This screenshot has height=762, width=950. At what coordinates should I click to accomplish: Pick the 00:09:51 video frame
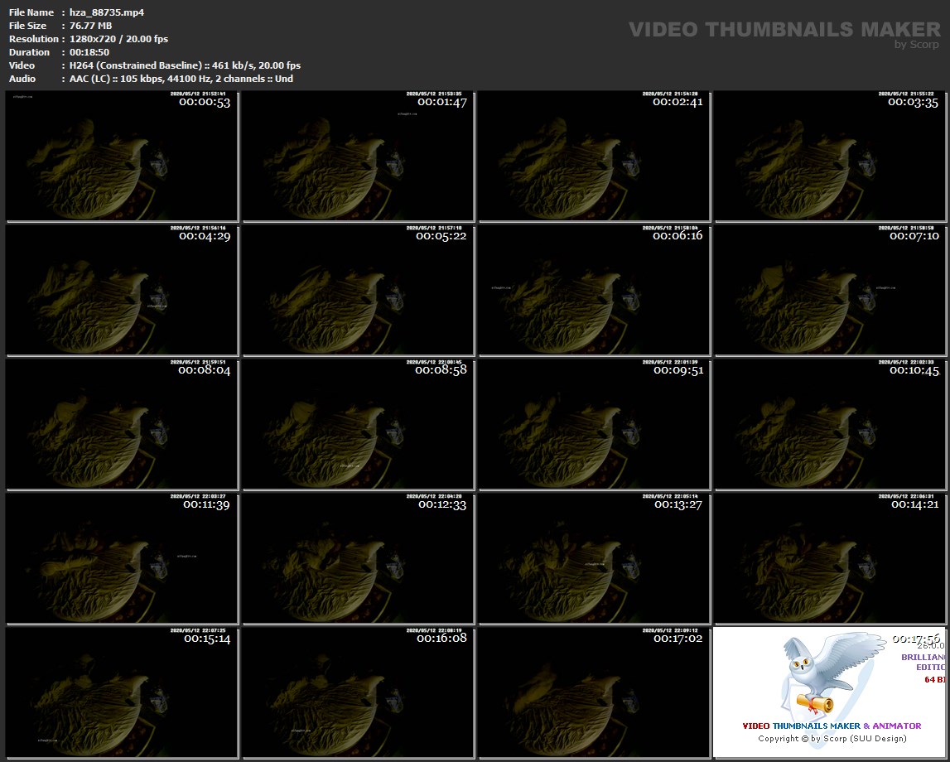click(x=595, y=425)
